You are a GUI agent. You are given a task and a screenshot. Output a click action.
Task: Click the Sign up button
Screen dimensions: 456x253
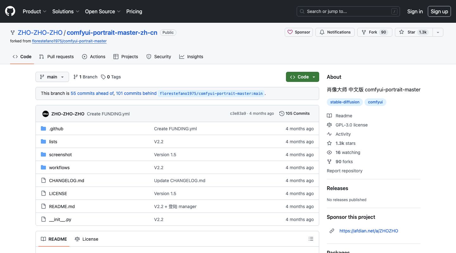tap(439, 11)
